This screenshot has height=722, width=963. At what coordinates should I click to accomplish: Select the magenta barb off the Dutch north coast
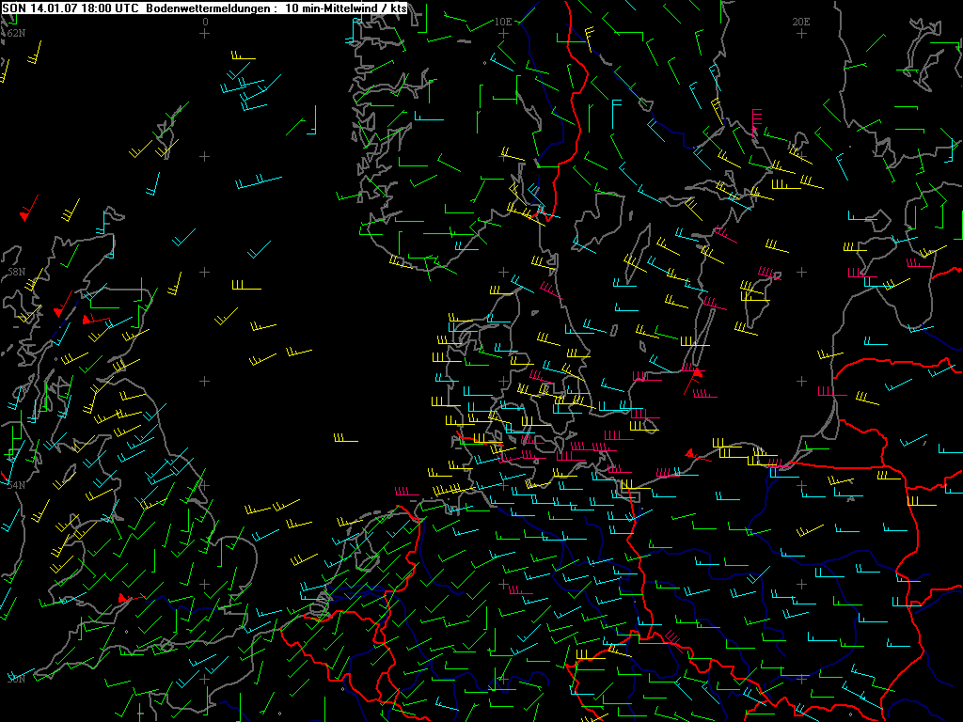click(406, 491)
